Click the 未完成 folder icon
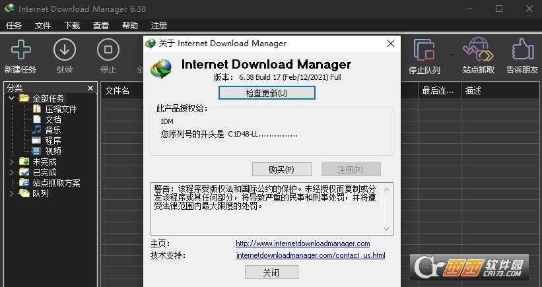542x287 pixels. coord(24,162)
